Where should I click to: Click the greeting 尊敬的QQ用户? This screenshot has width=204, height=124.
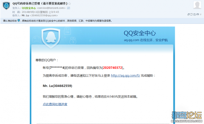click(x=47, y=60)
